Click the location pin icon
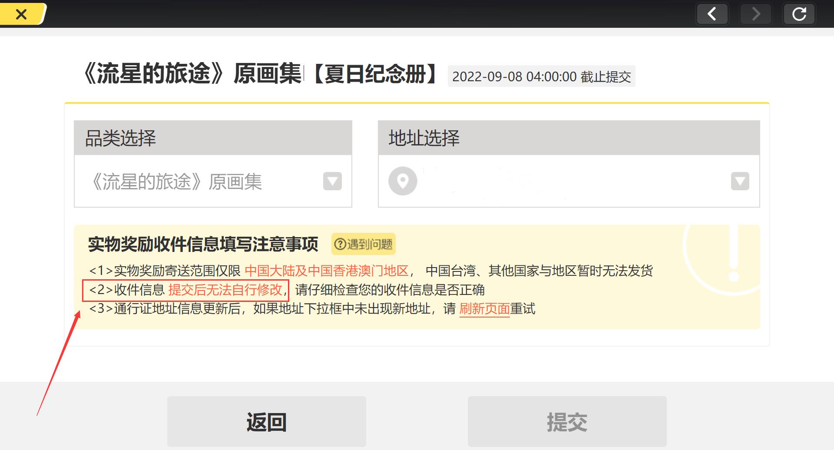 click(x=403, y=181)
